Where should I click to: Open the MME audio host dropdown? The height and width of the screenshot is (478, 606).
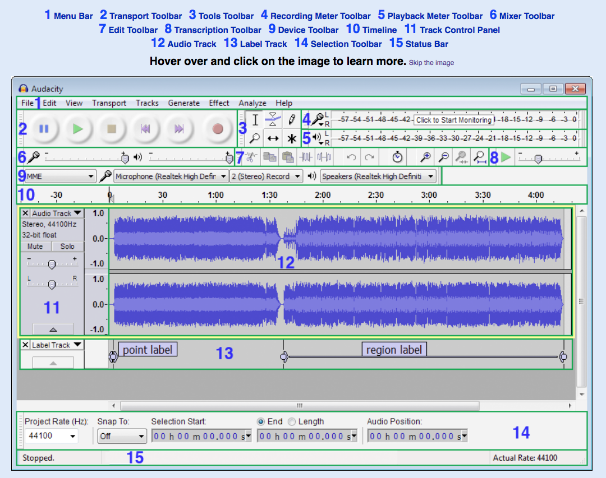point(60,177)
